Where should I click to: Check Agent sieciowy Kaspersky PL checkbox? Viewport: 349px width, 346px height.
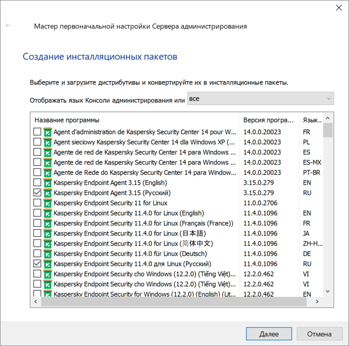tap(37, 142)
